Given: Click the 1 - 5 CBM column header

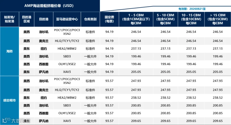Looking at the screenshot, I should 136,19.
